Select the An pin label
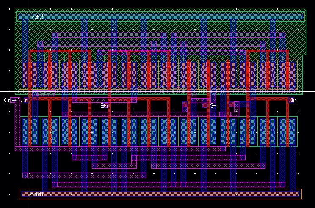 tap(25, 100)
